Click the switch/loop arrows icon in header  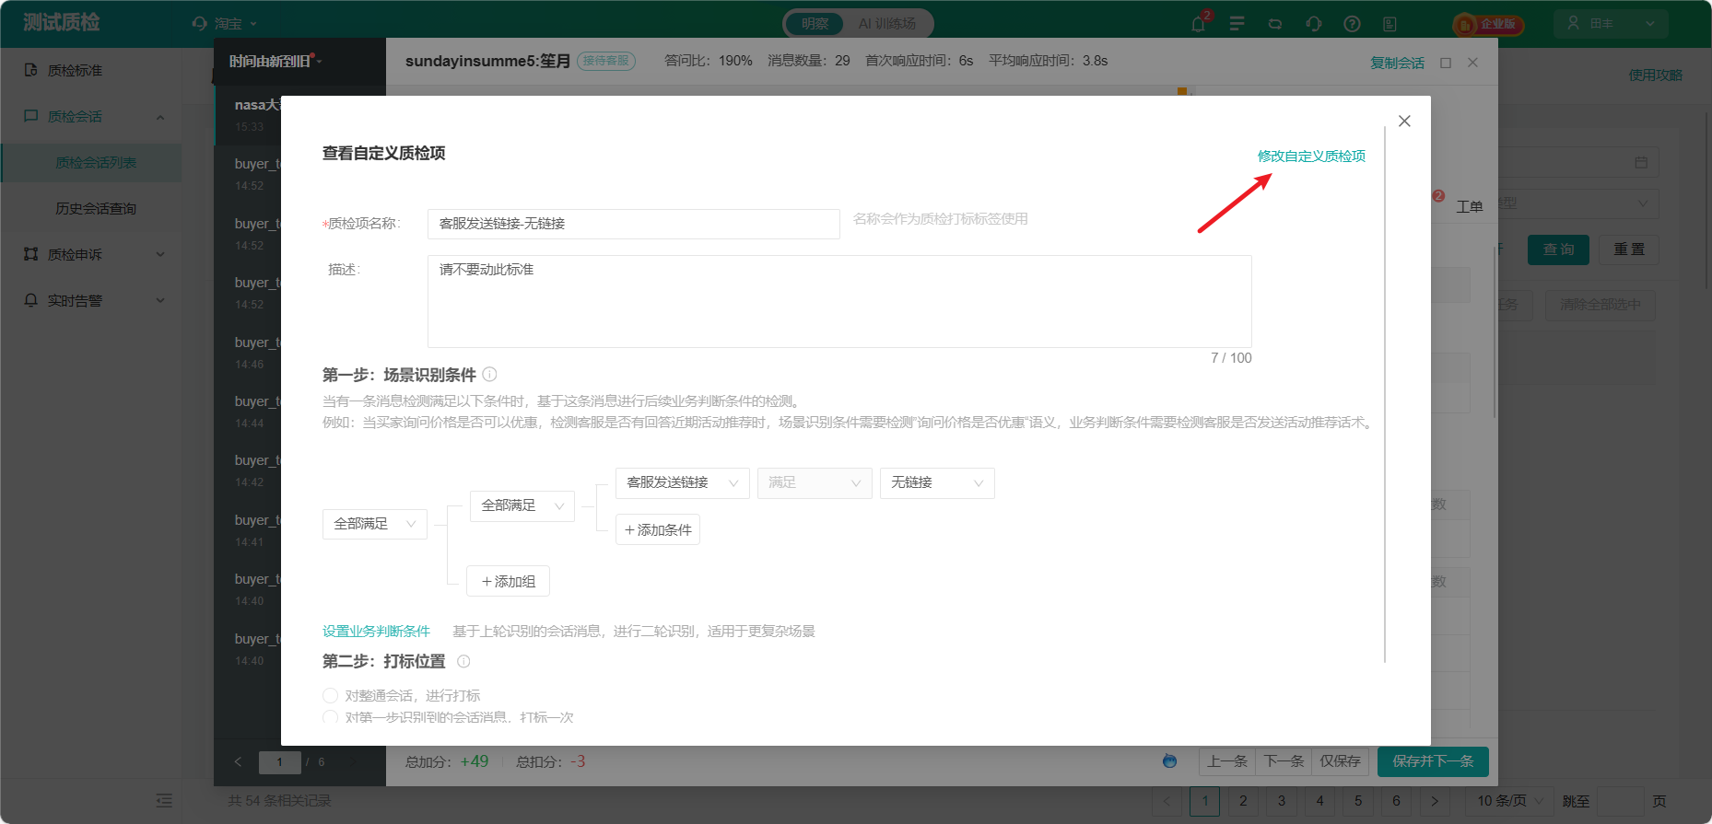coord(1275,24)
